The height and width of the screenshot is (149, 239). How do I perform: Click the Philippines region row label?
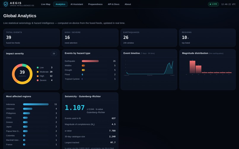[11, 113]
